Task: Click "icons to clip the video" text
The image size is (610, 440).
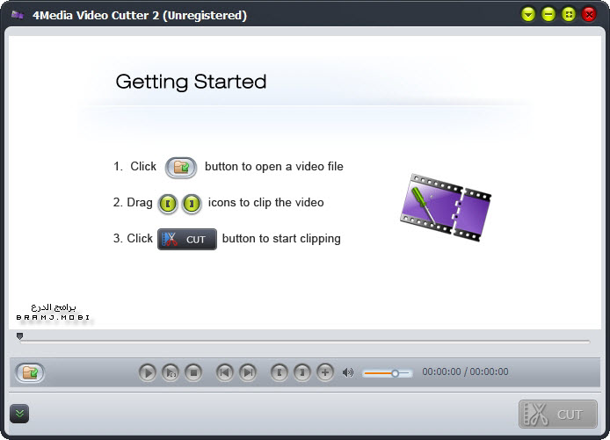Action: tap(265, 203)
